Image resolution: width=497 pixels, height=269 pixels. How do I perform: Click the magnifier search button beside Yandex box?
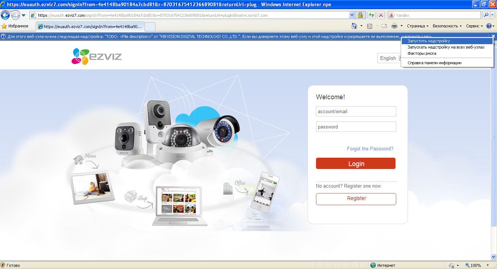486,15
